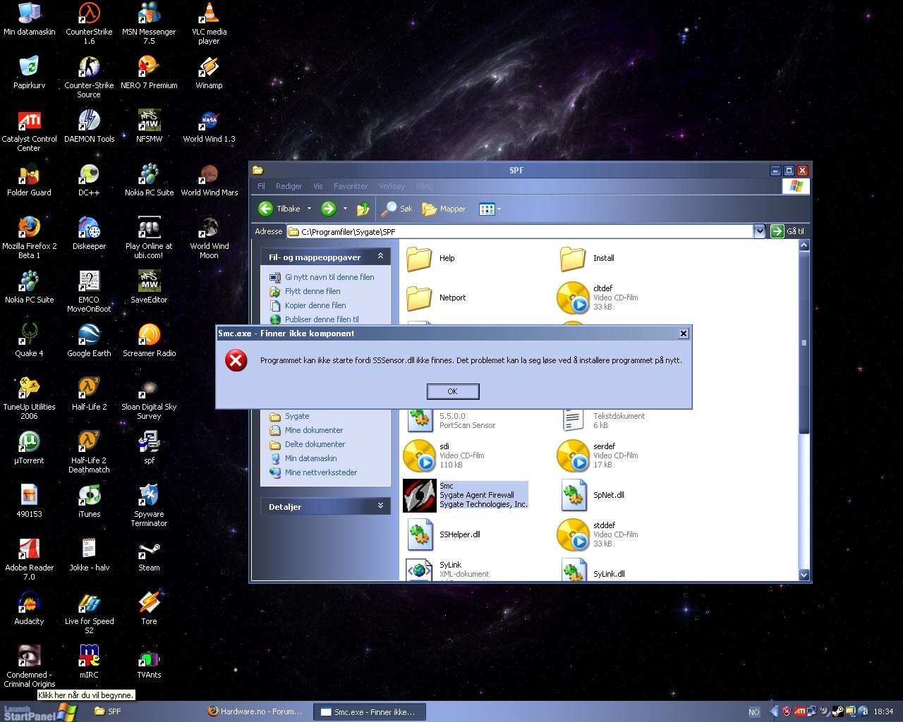903x722 pixels.
Task: Open the Tore desktop icon
Action: pos(149,608)
